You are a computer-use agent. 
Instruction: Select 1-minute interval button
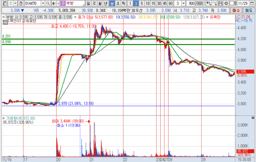[130, 3]
